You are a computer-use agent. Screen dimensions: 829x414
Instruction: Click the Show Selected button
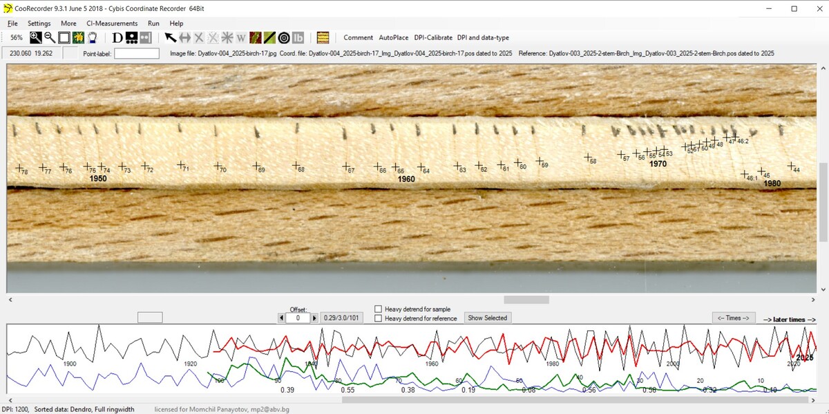pos(487,318)
